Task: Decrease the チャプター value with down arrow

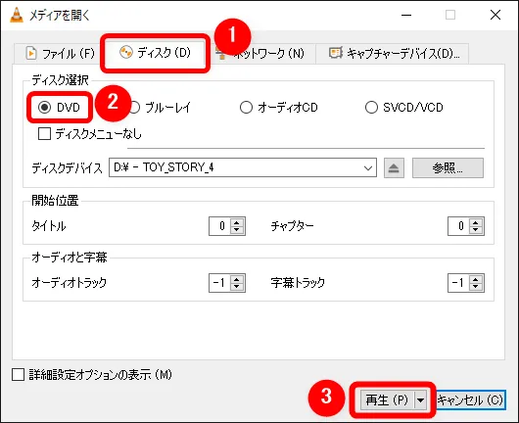Action: coord(476,230)
